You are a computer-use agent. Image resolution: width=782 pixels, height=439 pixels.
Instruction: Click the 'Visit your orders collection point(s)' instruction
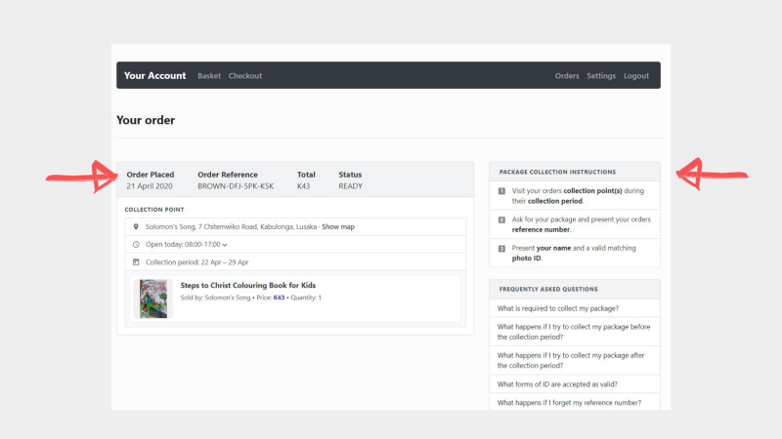578,196
